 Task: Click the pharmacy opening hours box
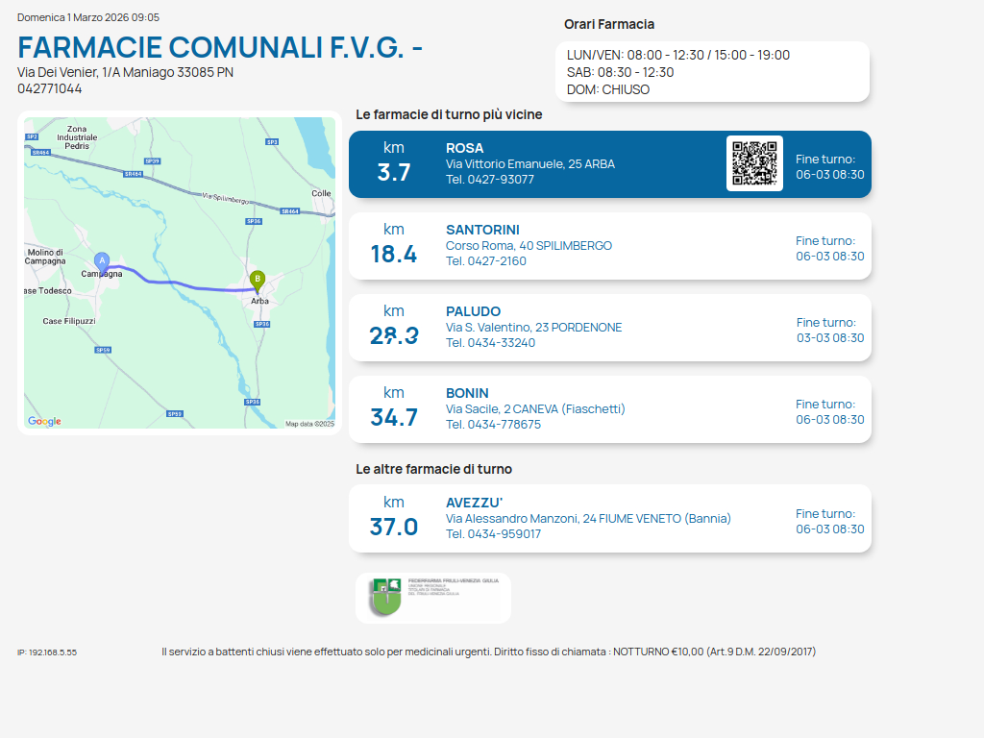point(712,72)
